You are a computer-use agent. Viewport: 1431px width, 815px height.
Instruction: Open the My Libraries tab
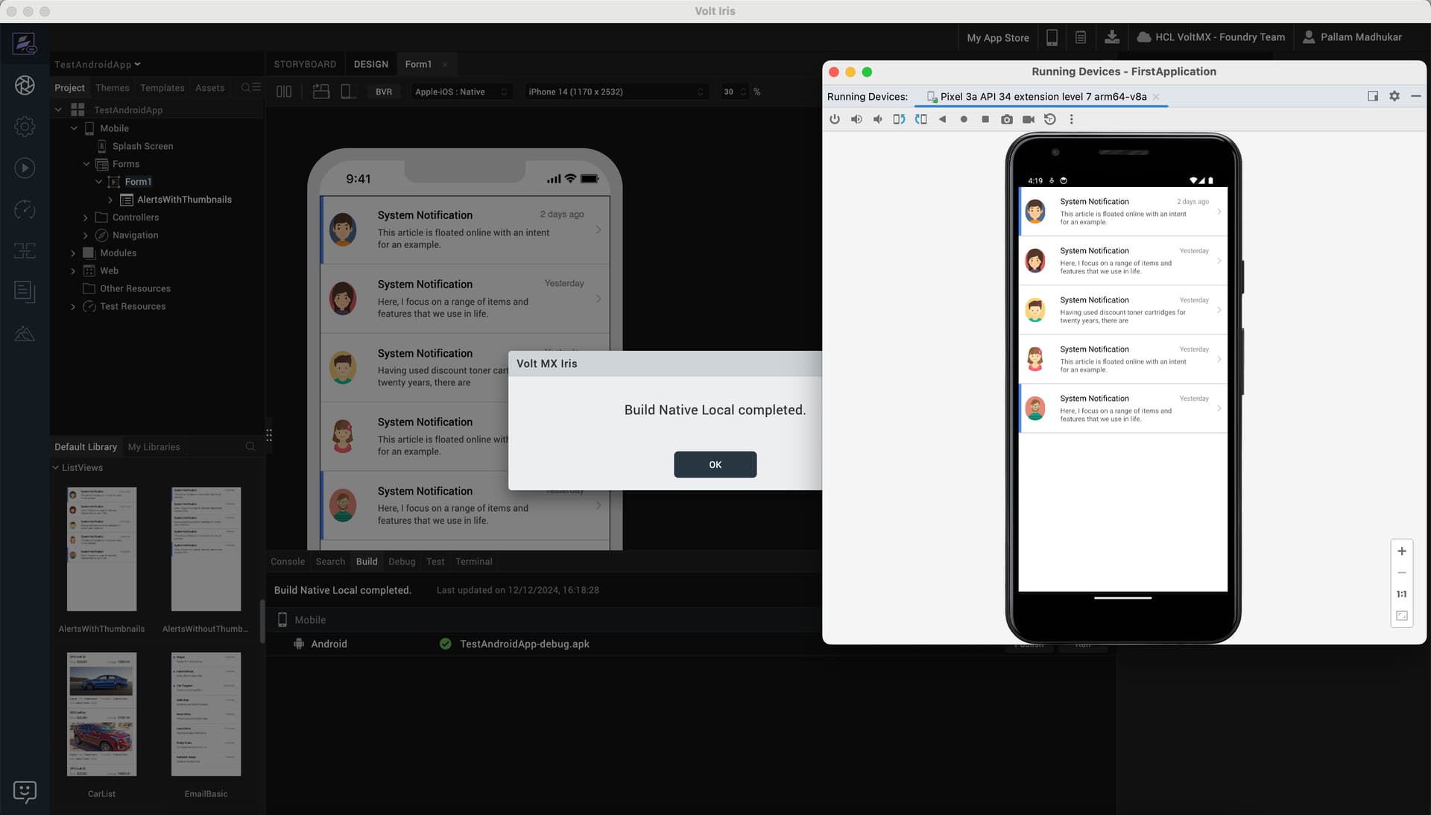click(x=154, y=447)
